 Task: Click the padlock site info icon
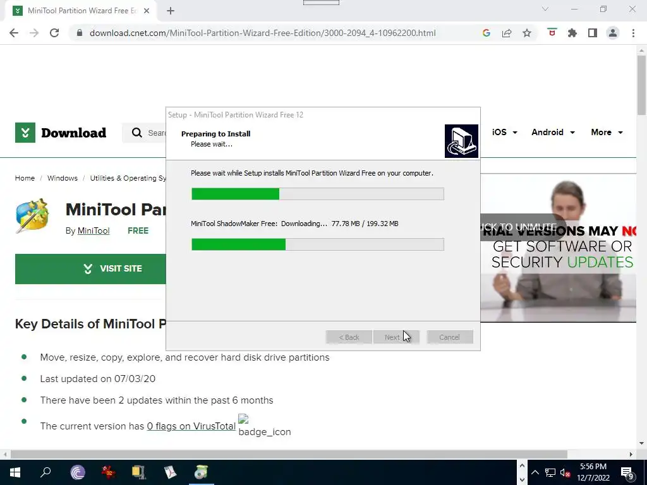pyautogui.click(x=79, y=33)
